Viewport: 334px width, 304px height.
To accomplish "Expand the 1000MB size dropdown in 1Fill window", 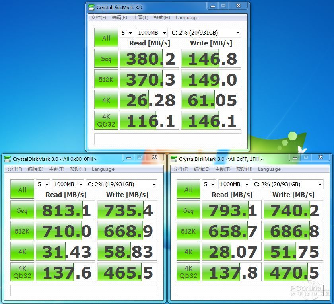I will tap(234, 184).
